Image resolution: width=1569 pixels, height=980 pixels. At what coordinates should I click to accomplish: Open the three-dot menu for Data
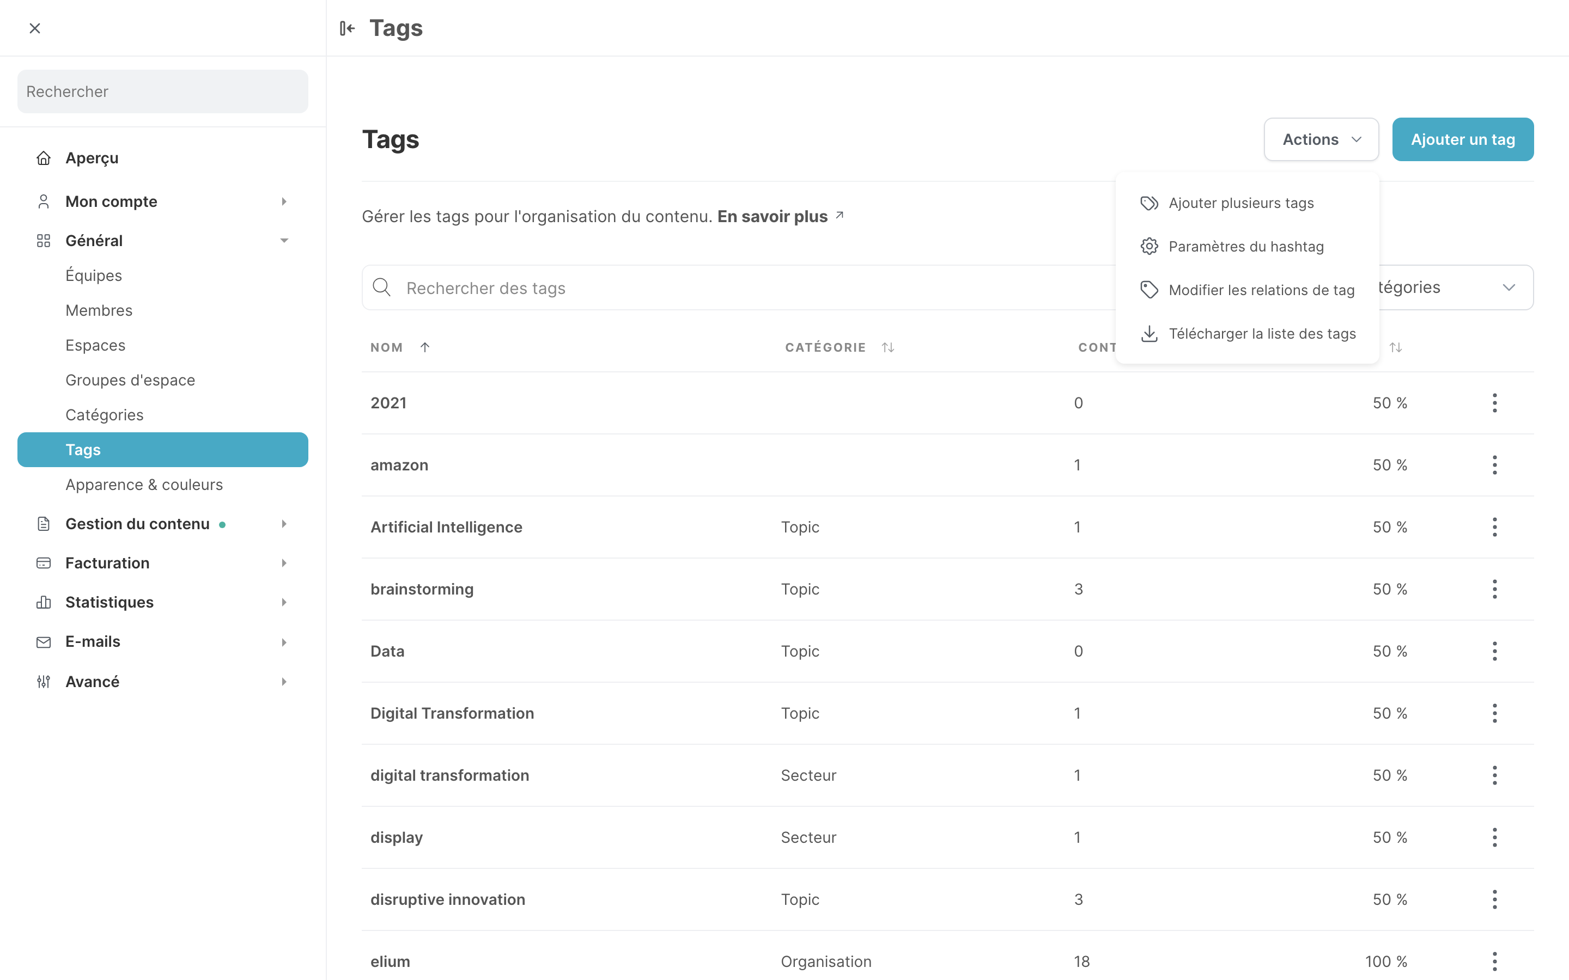point(1494,651)
